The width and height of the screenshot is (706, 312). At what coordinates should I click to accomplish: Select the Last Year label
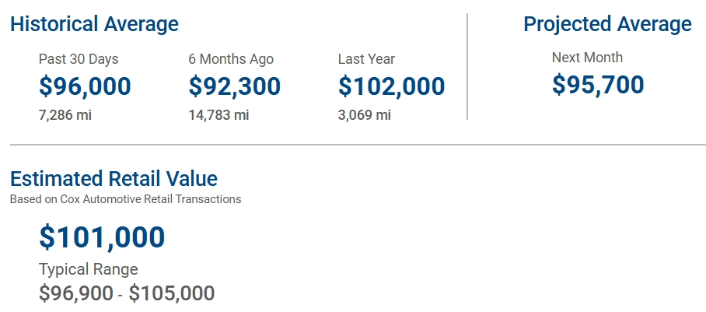point(366,59)
